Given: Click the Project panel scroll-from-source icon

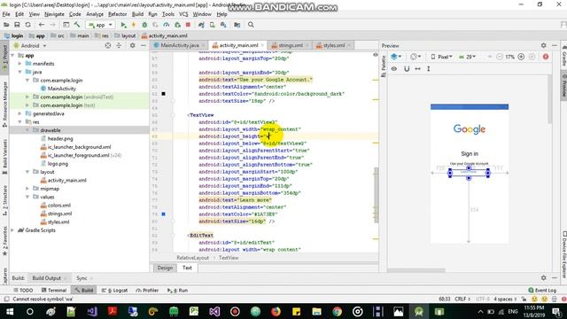Looking at the screenshot, I should [108, 45].
